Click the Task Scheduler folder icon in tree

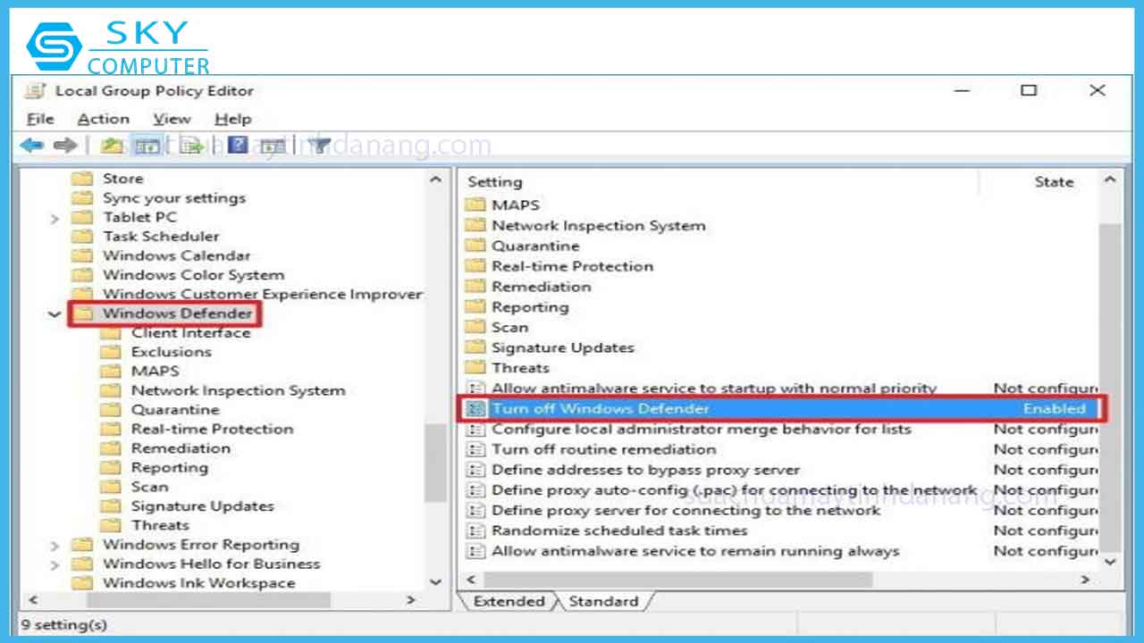point(82,237)
